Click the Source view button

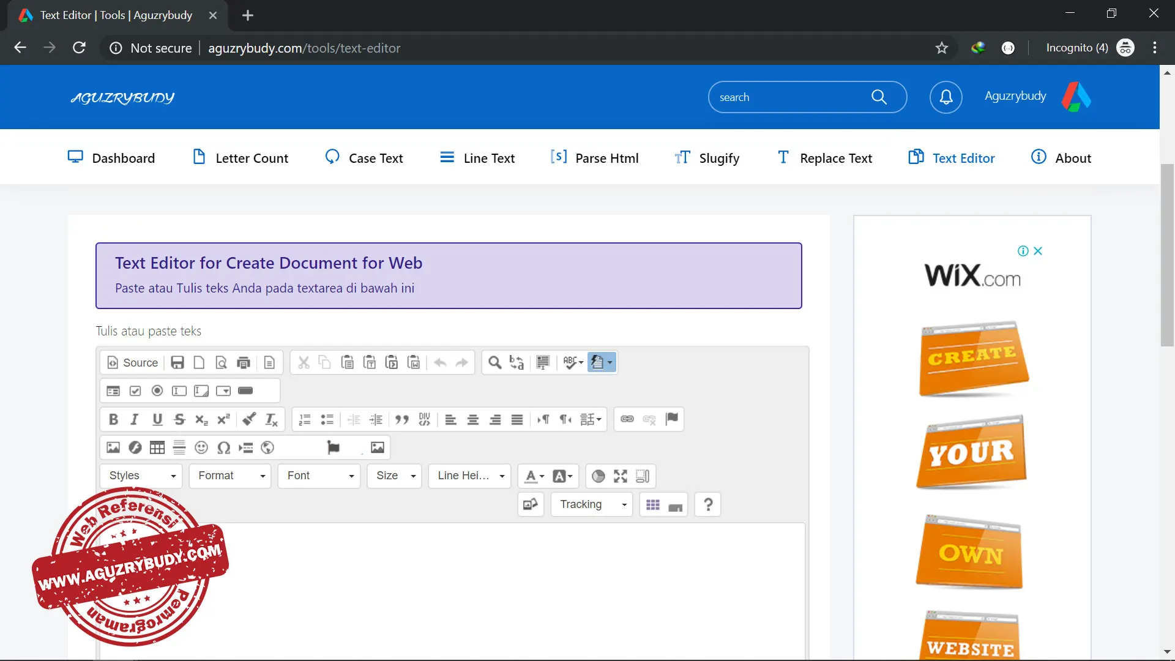(x=133, y=363)
